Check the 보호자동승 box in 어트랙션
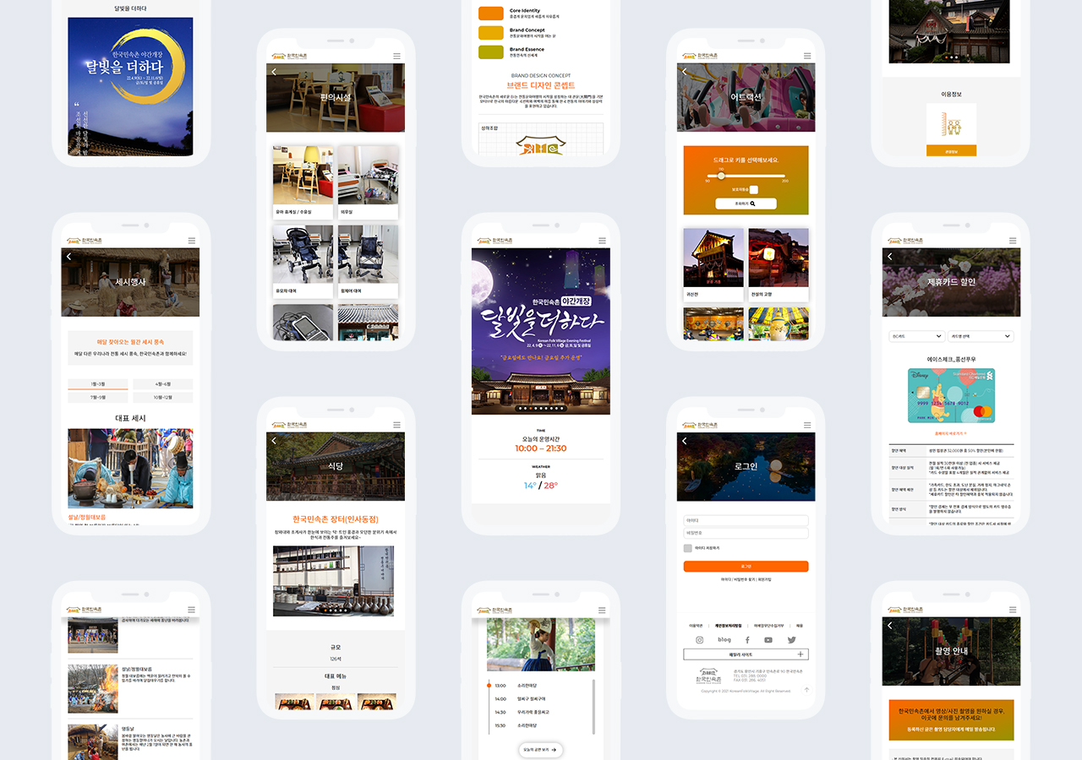This screenshot has width=1082, height=760. 754,190
